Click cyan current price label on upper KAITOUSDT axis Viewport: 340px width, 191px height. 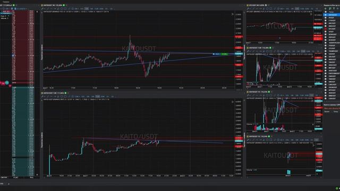(239, 54)
